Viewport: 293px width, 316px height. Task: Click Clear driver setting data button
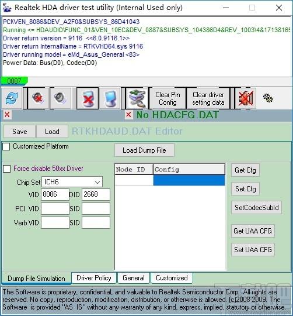(x=208, y=98)
